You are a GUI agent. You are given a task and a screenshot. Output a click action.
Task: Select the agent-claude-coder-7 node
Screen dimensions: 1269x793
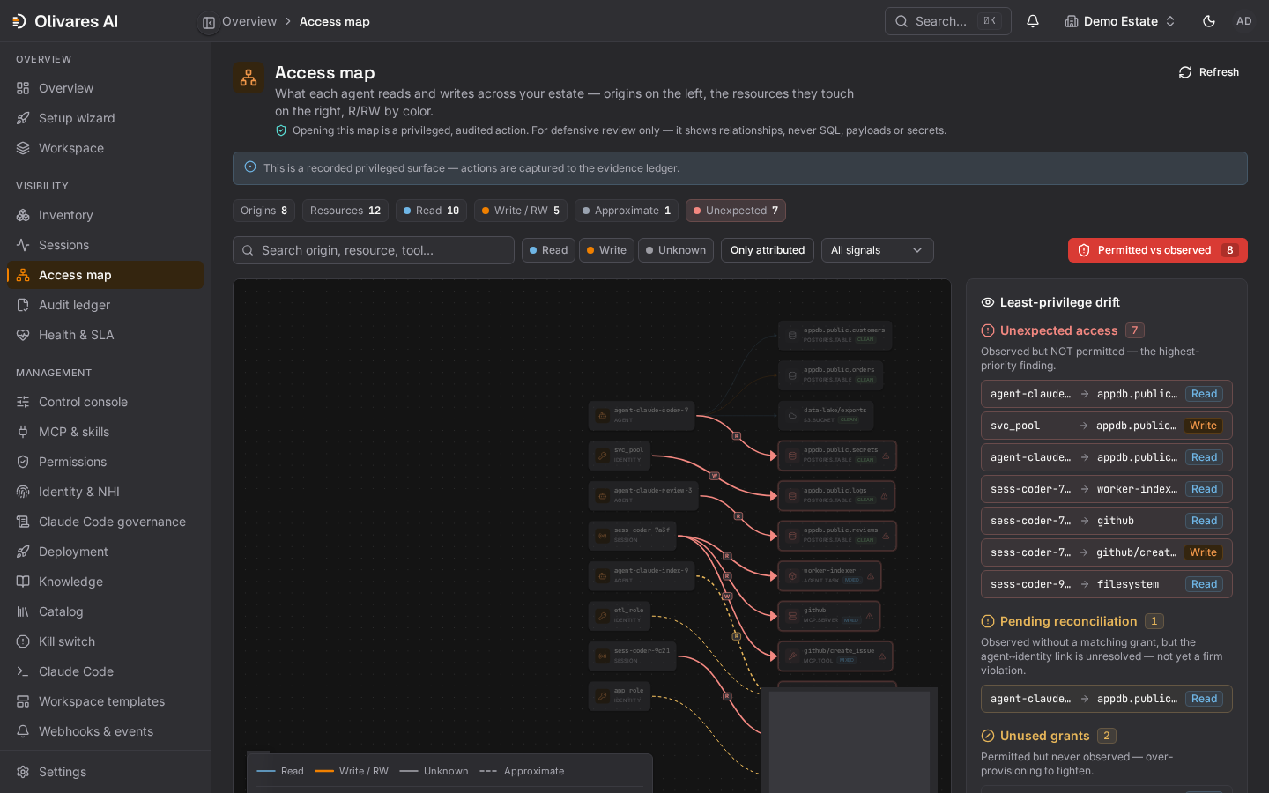(x=642, y=415)
